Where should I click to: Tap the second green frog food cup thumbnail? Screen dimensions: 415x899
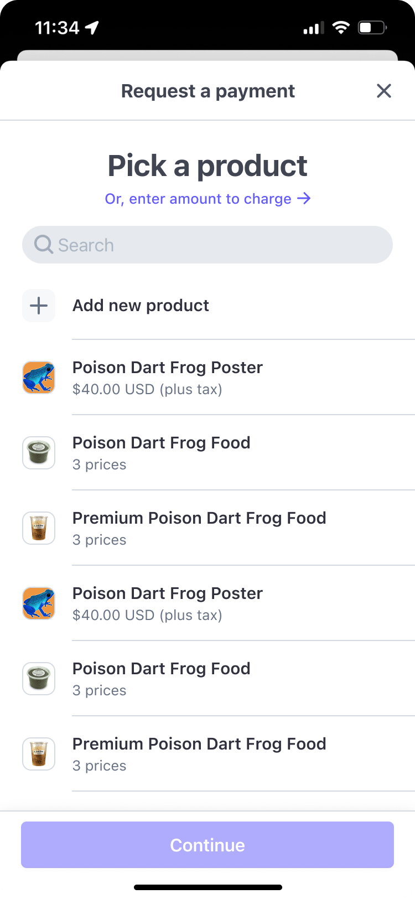(39, 679)
